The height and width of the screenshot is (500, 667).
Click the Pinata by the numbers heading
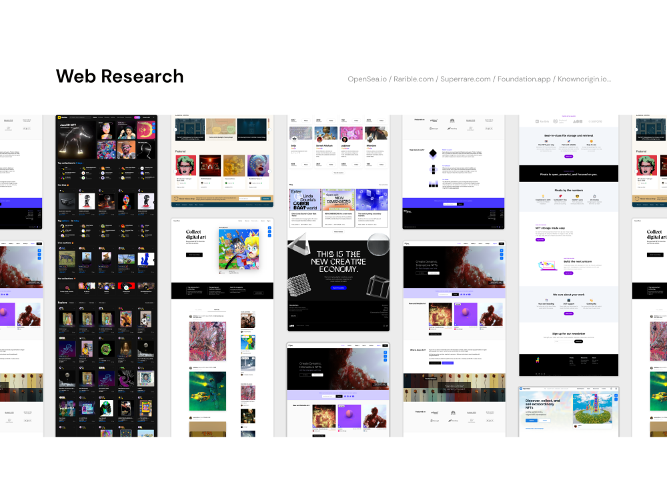click(x=568, y=191)
